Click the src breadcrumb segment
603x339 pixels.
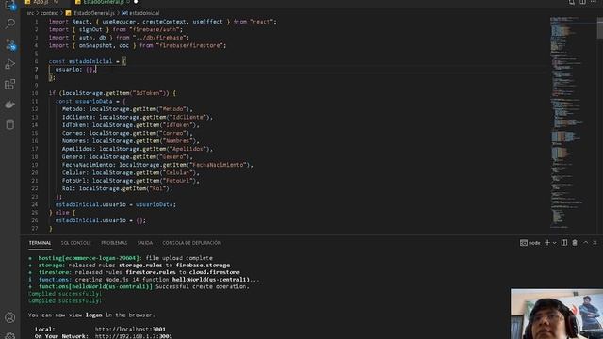(x=30, y=13)
